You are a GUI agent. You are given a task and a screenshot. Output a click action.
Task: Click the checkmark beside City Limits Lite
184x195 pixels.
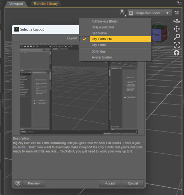coord(85,39)
